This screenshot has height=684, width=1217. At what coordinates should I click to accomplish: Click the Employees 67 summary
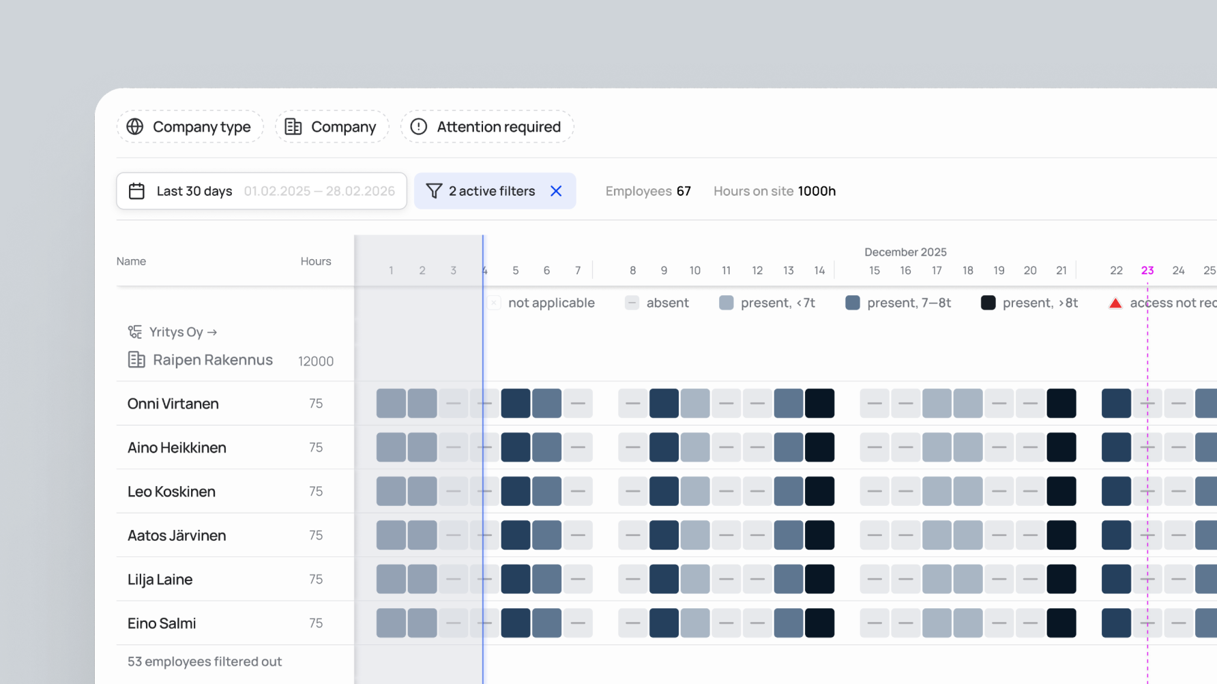[648, 191]
